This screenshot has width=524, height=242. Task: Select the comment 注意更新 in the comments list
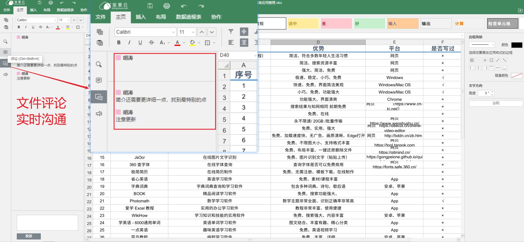pos(23,78)
